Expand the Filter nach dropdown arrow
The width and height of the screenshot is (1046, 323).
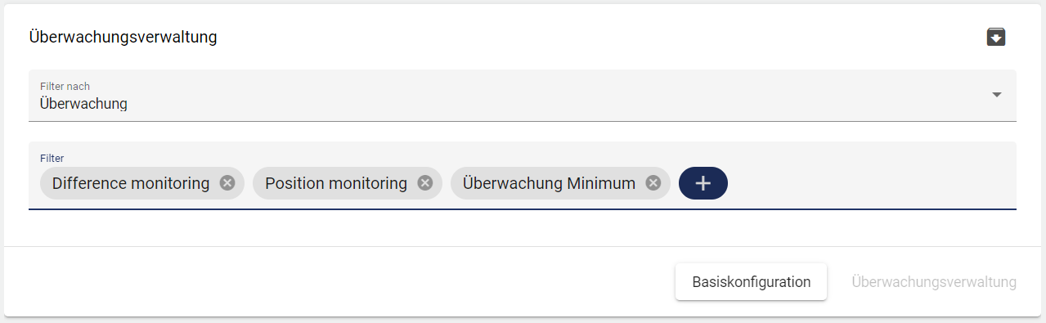point(996,95)
